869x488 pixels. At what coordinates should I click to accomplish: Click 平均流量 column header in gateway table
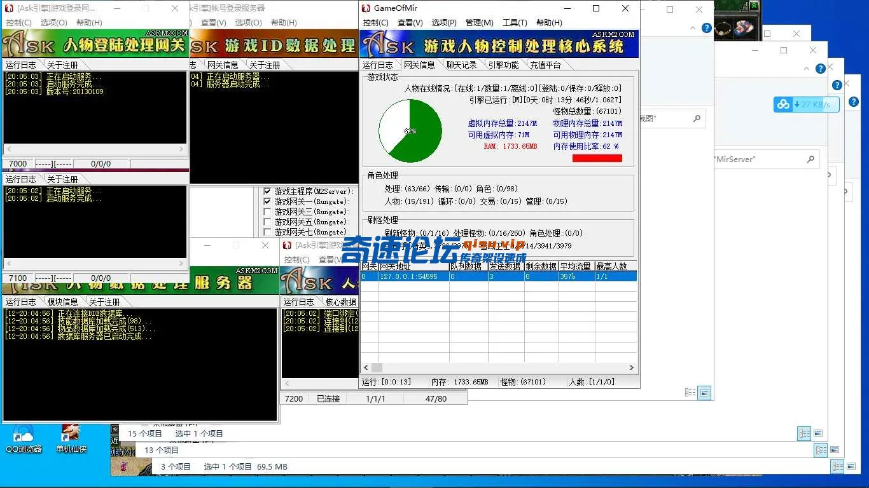coord(576,266)
